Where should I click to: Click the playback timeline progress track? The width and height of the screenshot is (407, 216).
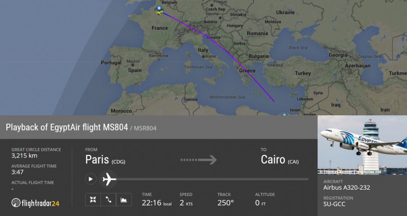(211, 179)
